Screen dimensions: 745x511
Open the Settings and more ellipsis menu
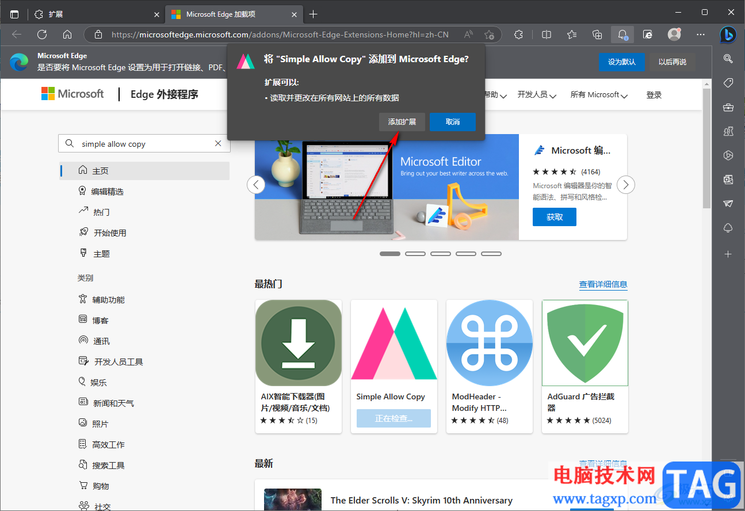coord(701,35)
